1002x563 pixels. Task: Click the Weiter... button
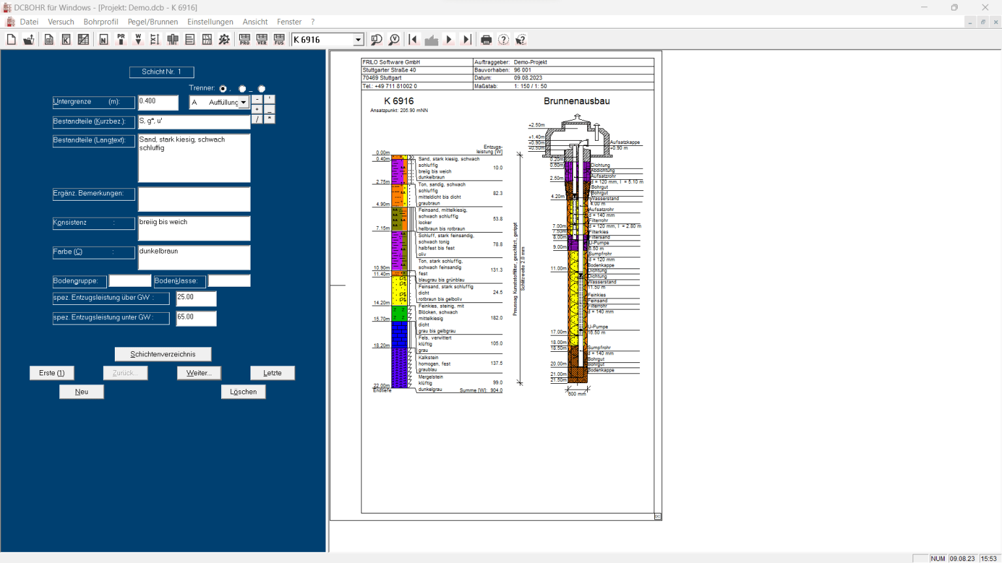[199, 373]
